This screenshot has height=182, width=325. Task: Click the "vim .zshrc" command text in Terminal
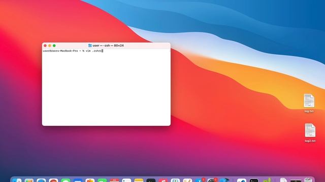pos(93,51)
